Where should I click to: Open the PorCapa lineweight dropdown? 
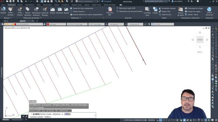pos(96,24)
